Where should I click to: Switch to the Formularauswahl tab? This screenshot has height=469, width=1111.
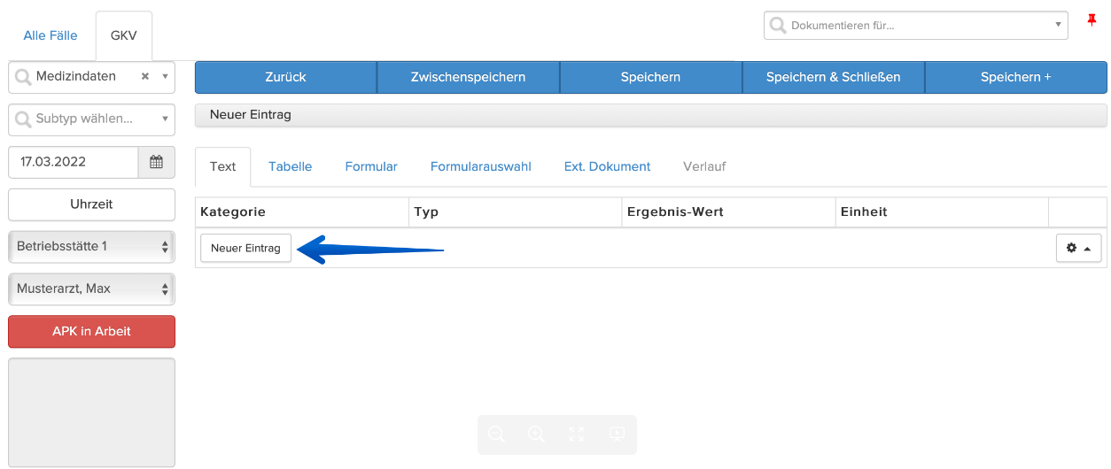pyautogui.click(x=481, y=166)
